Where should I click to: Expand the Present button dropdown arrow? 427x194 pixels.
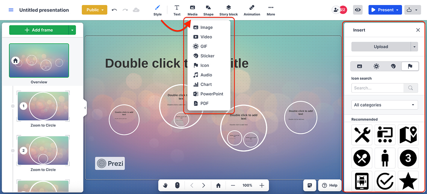click(397, 10)
